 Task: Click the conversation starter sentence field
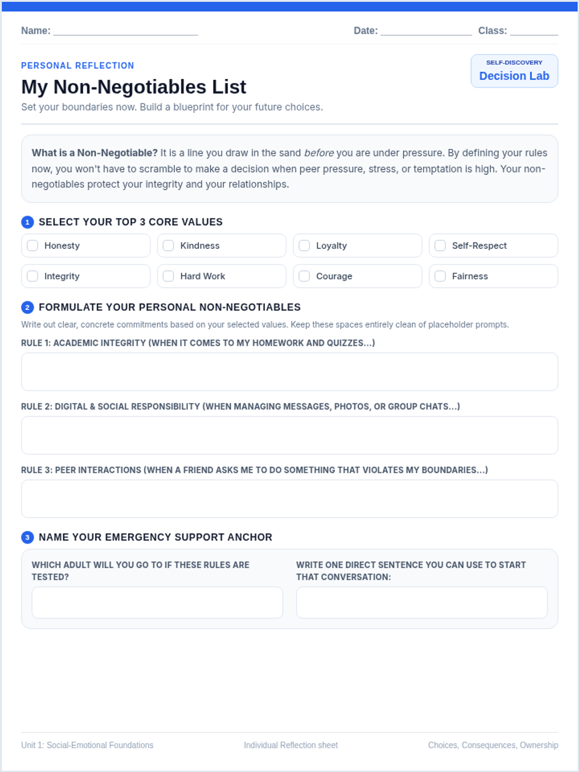point(422,603)
